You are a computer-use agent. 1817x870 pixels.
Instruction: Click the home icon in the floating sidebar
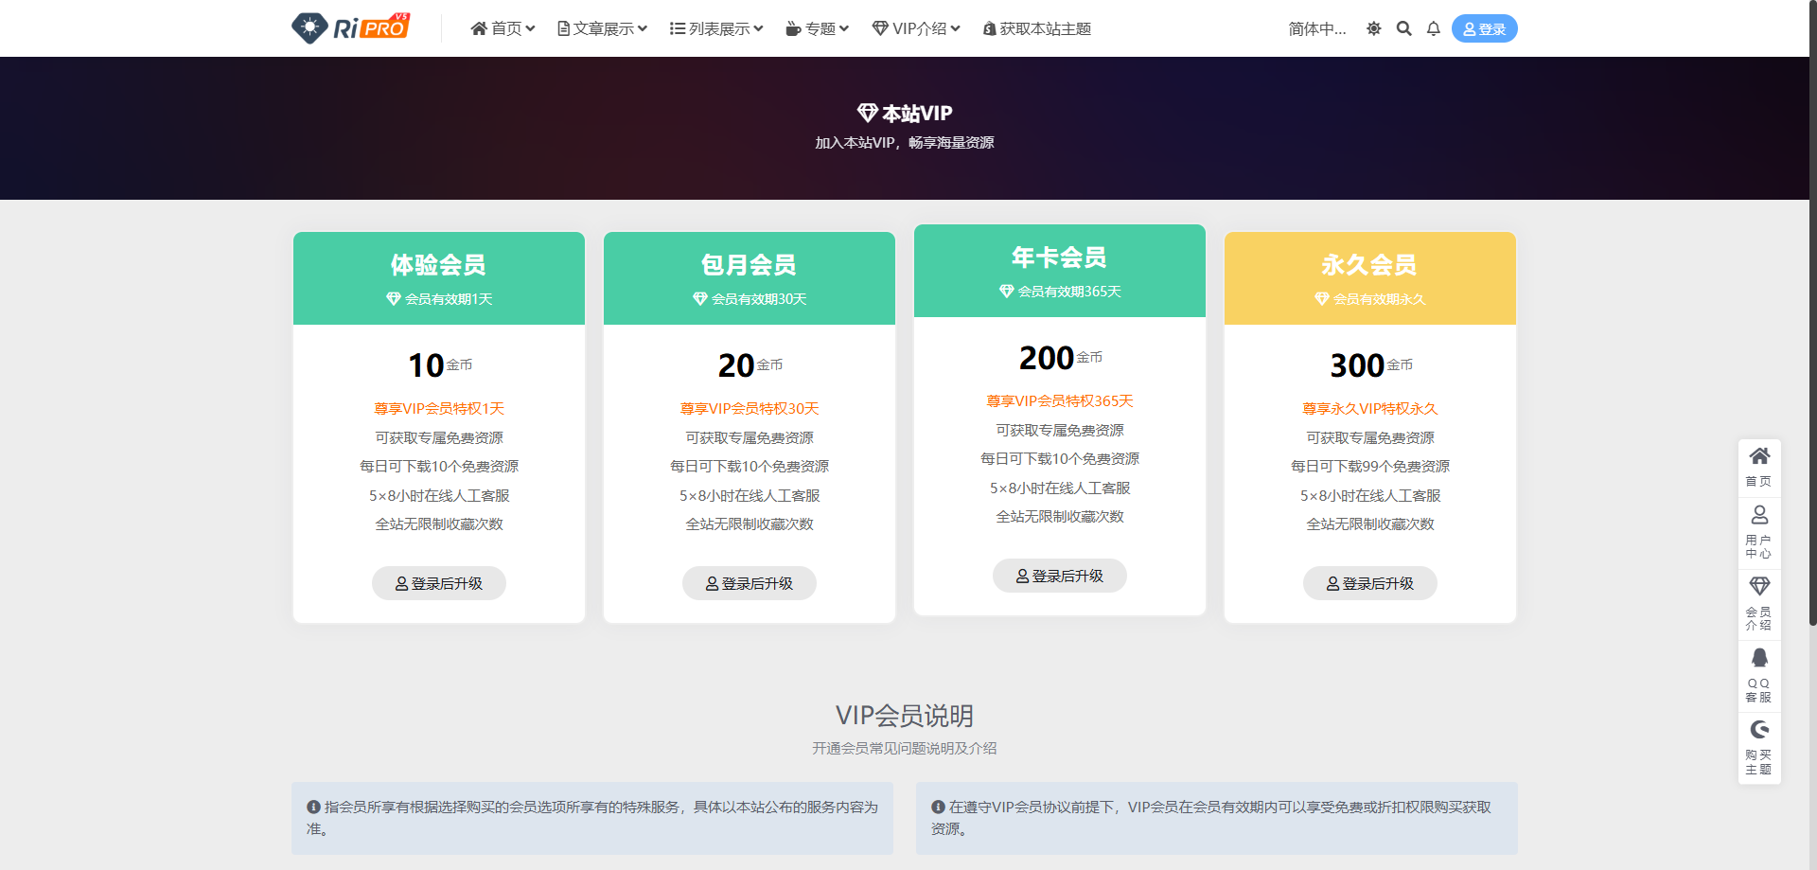pyautogui.click(x=1758, y=466)
